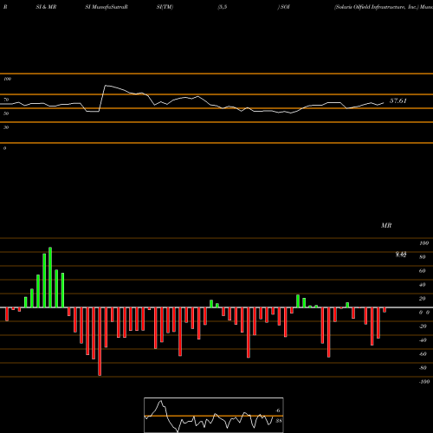This screenshot has height=433, width=433.
Task: Click the MR axis label -40
Action: coord(423,340)
